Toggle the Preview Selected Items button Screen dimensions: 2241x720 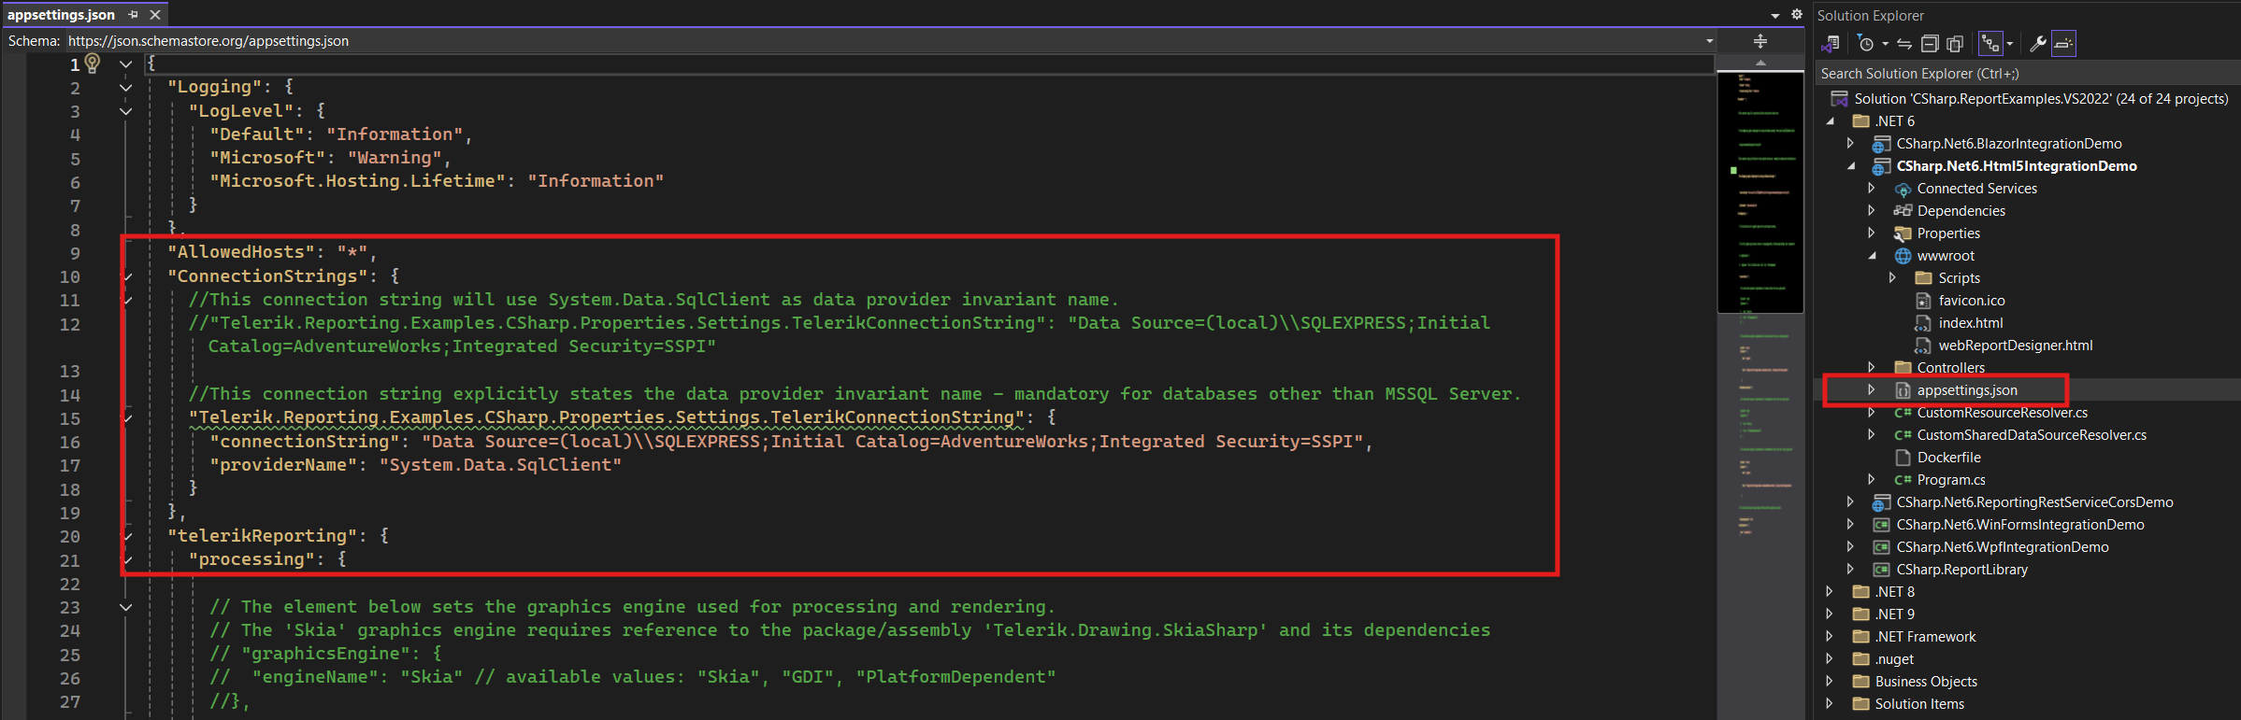click(2063, 44)
